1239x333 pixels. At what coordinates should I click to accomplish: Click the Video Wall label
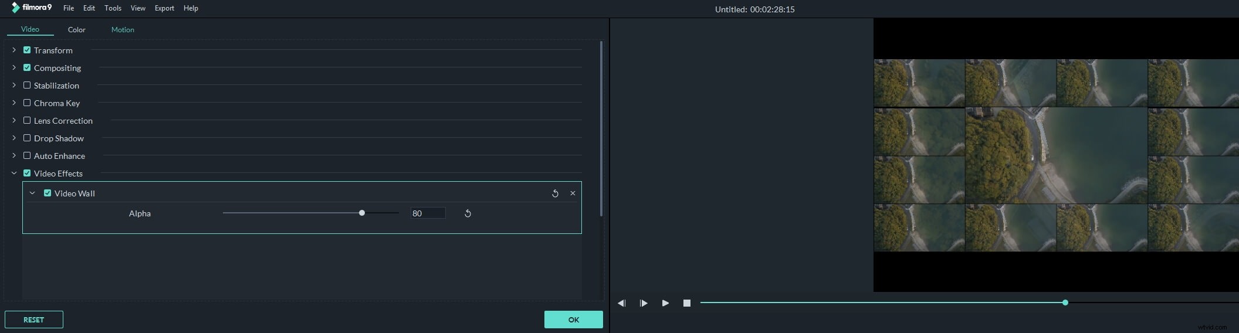pos(75,193)
